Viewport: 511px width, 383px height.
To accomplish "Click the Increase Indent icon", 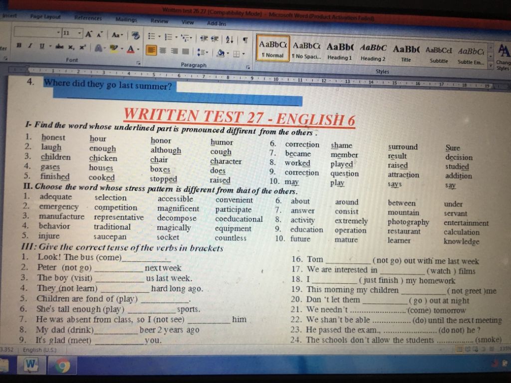I will point(215,39).
